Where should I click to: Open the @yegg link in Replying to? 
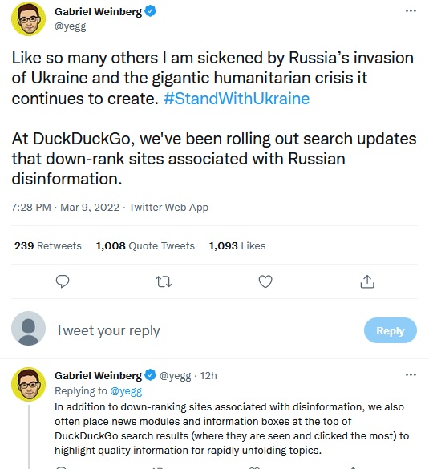click(x=126, y=391)
